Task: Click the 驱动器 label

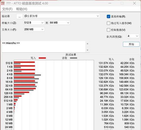Action: click(6, 16)
